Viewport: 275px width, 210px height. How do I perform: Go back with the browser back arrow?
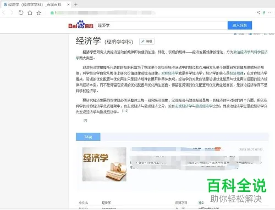3,13
